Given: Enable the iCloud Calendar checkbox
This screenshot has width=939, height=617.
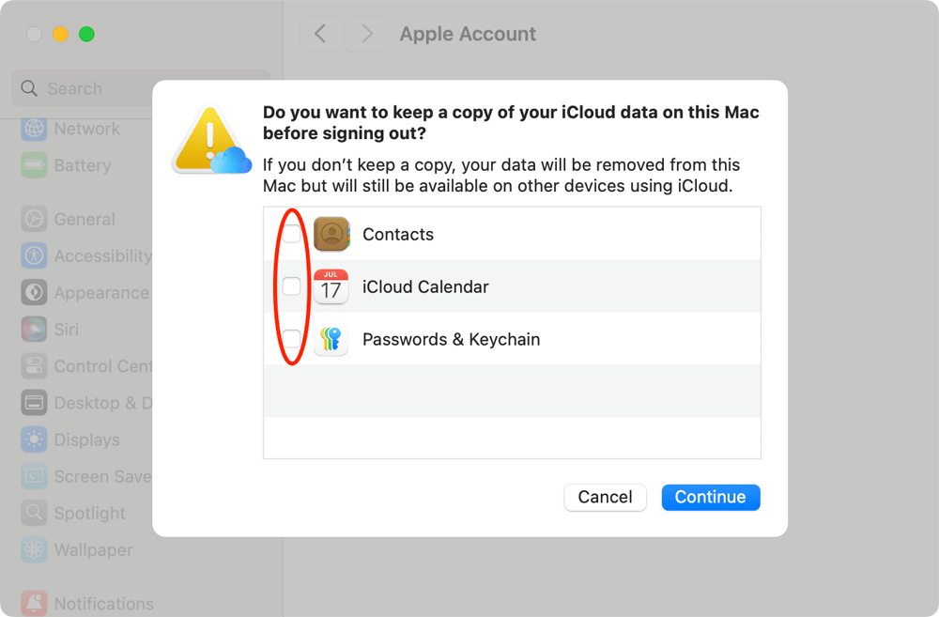Looking at the screenshot, I should (x=292, y=286).
